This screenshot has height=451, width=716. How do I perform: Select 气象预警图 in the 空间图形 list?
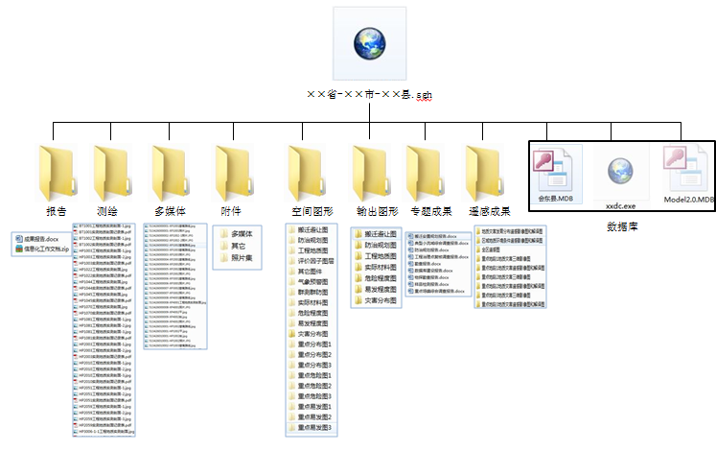pos(313,282)
